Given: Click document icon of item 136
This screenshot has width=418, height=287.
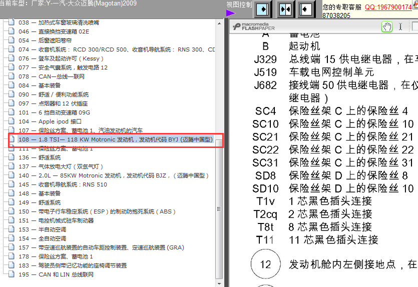Looking at the screenshot, I should pos(11,157).
